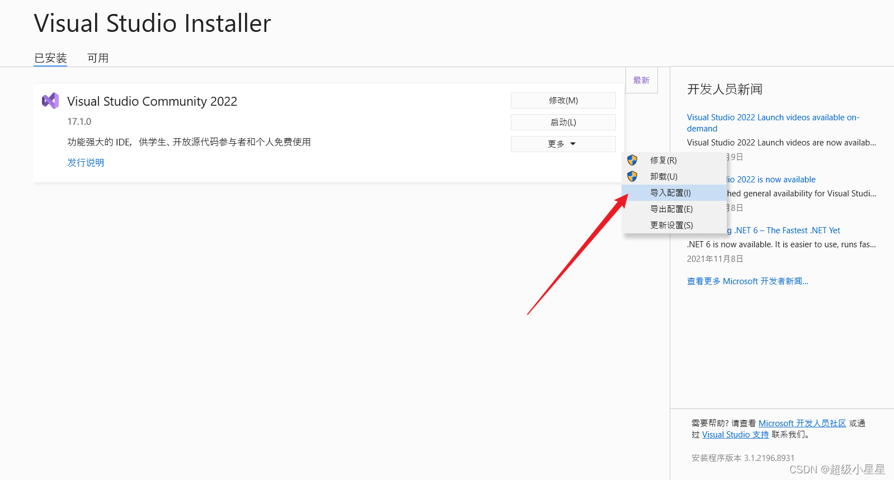
Task: Open the Microsoft 开发人员社区 link
Action: coord(802,423)
